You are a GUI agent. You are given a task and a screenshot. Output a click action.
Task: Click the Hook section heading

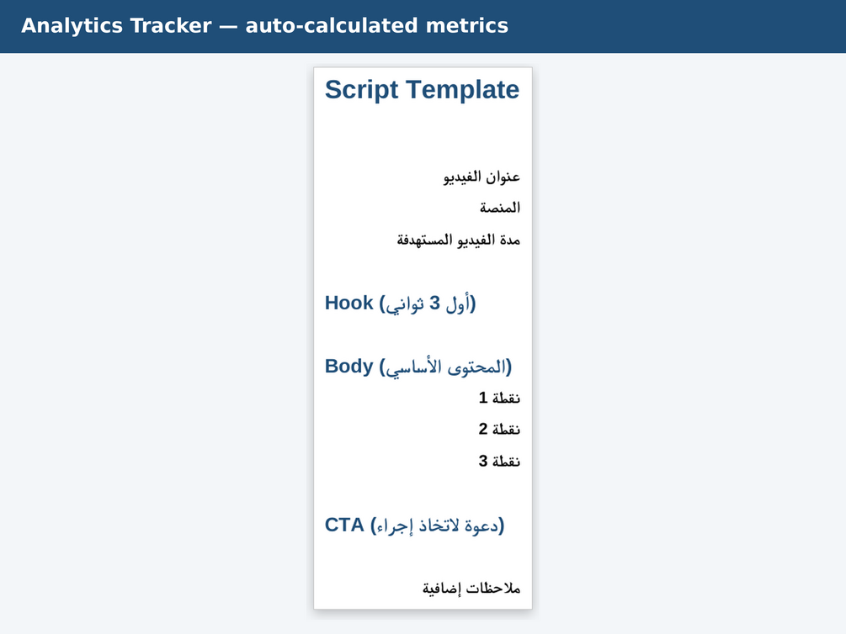400,303
